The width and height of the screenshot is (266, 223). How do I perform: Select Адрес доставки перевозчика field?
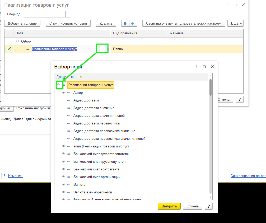(x=96, y=123)
